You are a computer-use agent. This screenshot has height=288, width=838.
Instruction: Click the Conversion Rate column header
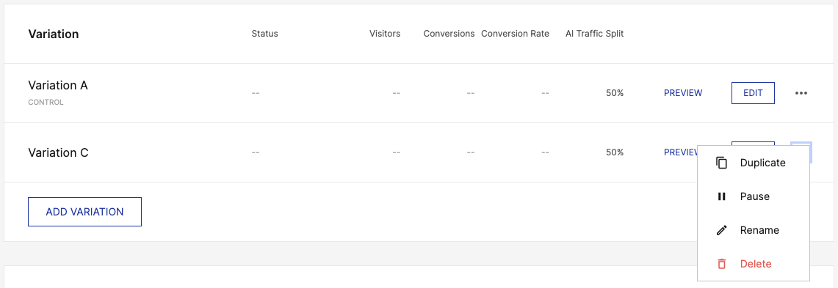click(x=515, y=34)
